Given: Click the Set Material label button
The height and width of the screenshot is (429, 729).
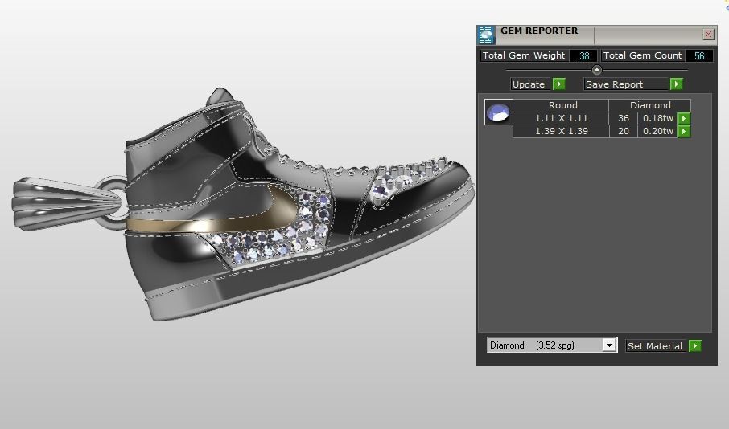Looking at the screenshot, I should point(656,346).
